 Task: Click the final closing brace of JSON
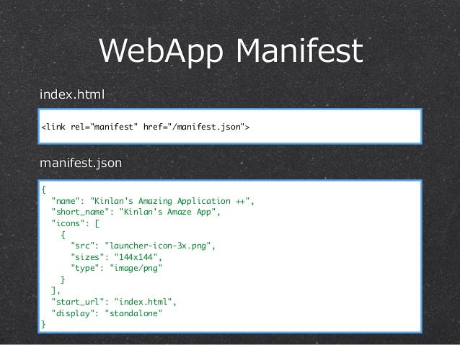pyautogui.click(x=43, y=325)
